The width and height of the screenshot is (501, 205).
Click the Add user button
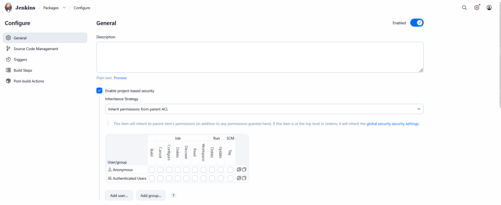119,196
